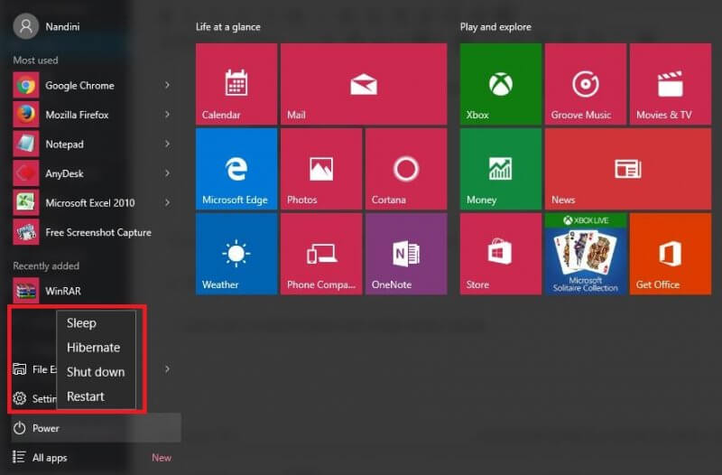The width and height of the screenshot is (722, 475).
Task: Open the Get Office tile
Action: click(671, 254)
